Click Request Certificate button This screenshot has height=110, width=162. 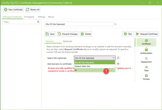[147, 34]
